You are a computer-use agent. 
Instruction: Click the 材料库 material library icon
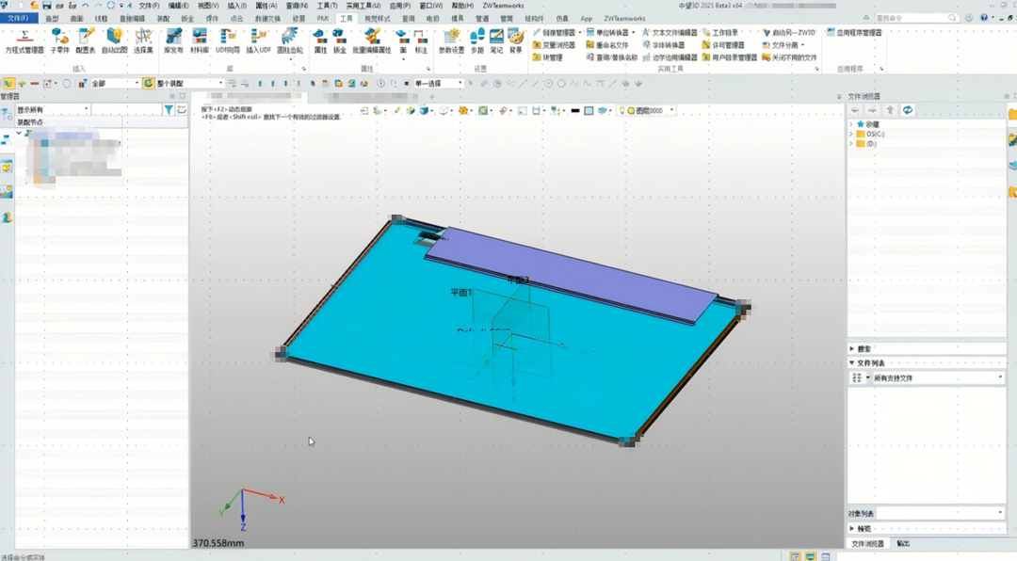200,40
